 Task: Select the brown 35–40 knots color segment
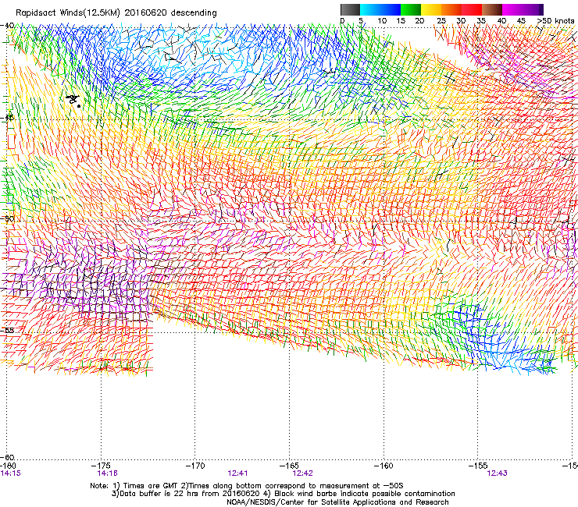(x=492, y=9)
